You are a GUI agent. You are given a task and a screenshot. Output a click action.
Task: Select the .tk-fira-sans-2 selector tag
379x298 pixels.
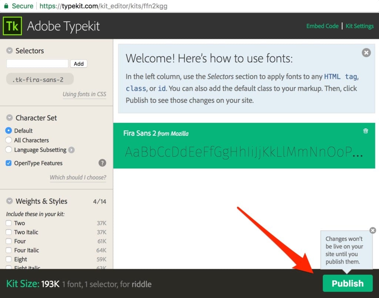tap(40, 79)
